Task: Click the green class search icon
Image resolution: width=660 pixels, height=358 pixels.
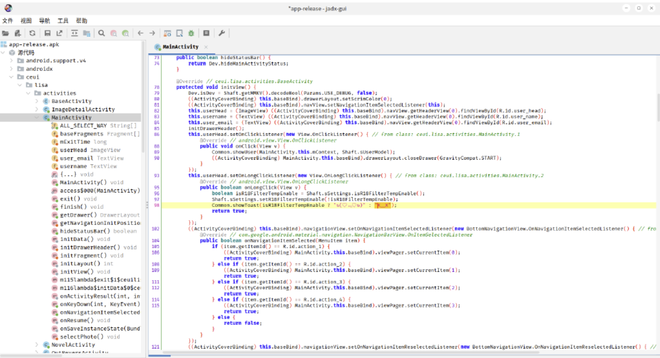Action: pos(125,33)
